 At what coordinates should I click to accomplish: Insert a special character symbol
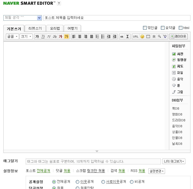tap(154, 36)
